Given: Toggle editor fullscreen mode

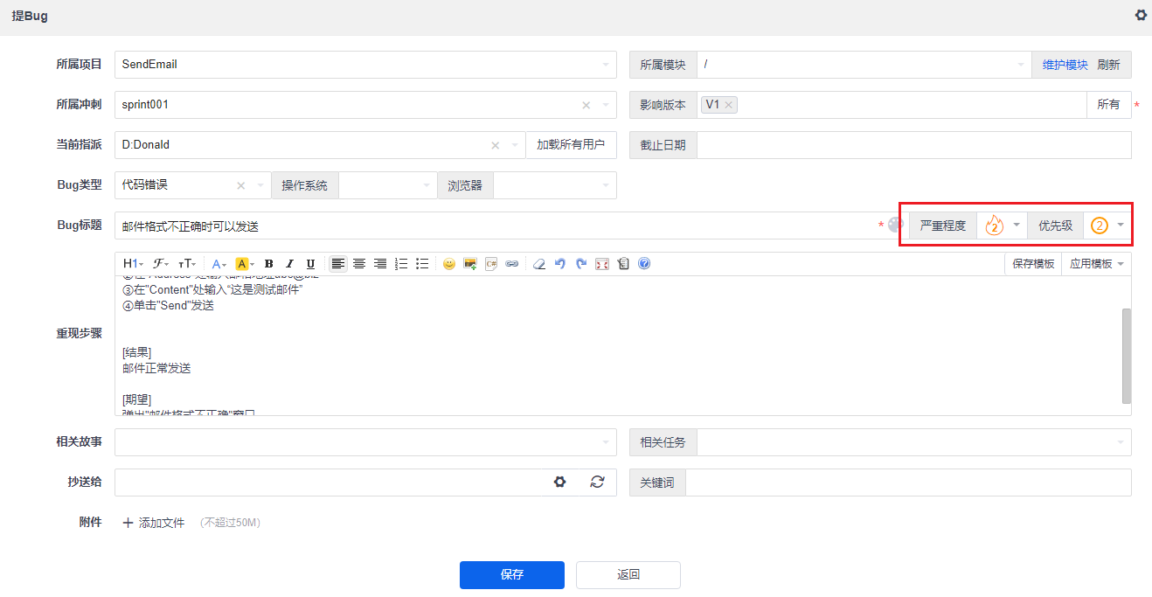Looking at the screenshot, I should pyautogui.click(x=602, y=263).
